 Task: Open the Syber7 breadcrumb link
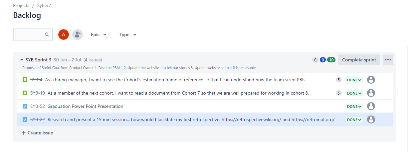pos(44,5)
